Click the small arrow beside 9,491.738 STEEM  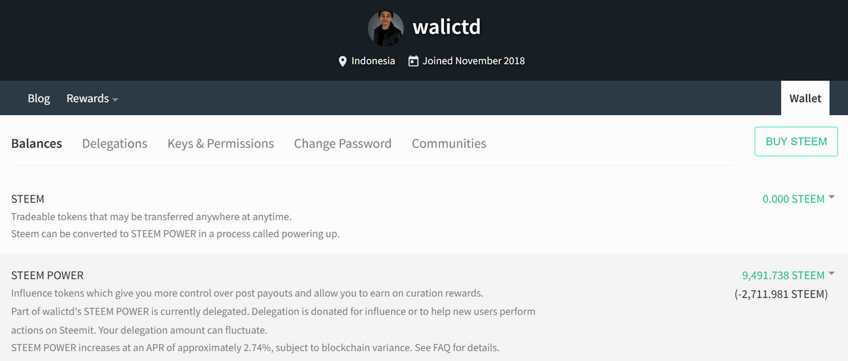[x=831, y=274]
